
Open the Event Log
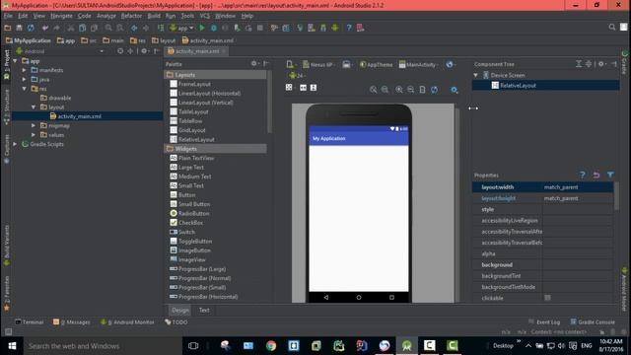(544, 322)
